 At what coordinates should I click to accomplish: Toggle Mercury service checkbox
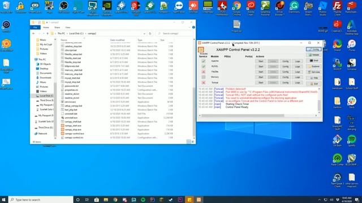pos(204,77)
